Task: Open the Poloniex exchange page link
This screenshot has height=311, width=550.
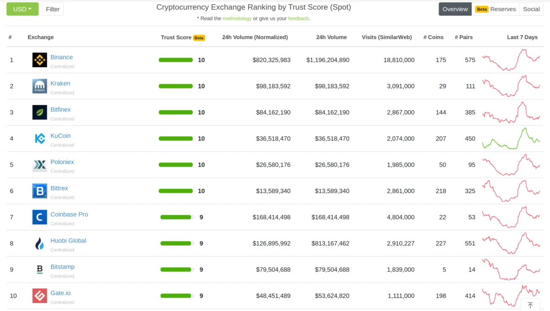Action: (x=62, y=162)
